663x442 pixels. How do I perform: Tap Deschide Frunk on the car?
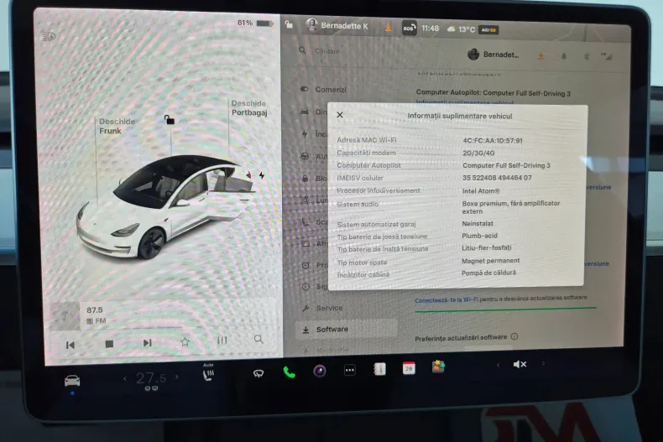pos(117,126)
